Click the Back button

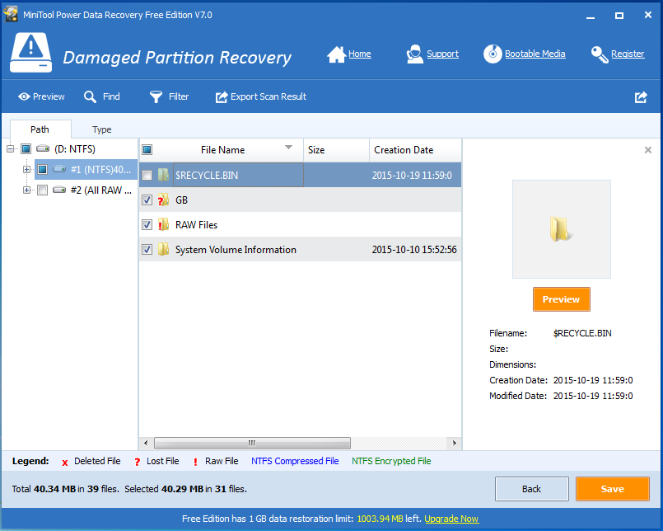(531, 489)
